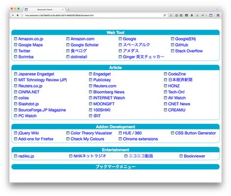Viewport: 231px width, 196px height.
Task: Open the hamburger menu icon
Action: click(218, 15)
